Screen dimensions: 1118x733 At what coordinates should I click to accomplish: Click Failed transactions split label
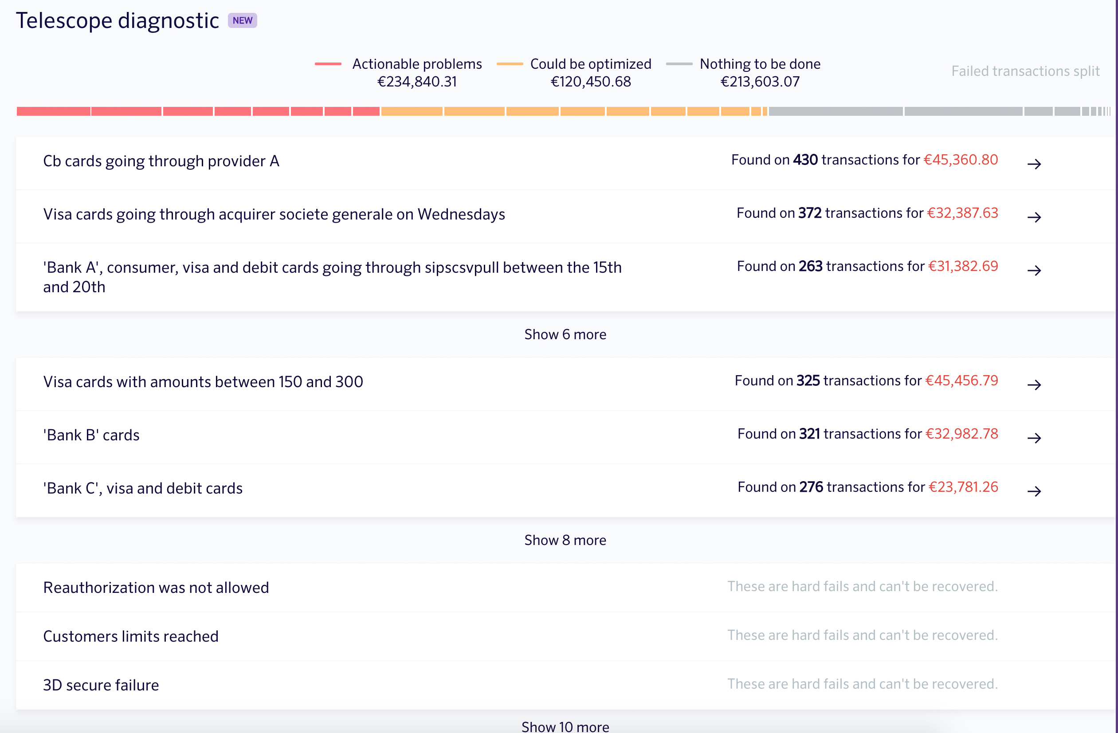(x=1025, y=71)
